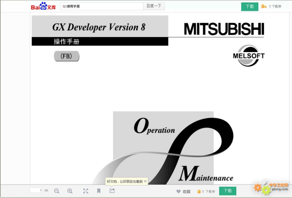Click the MITSUBISHI wordmark on the cover
292x198 pixels.
click(x=224, y=29)
